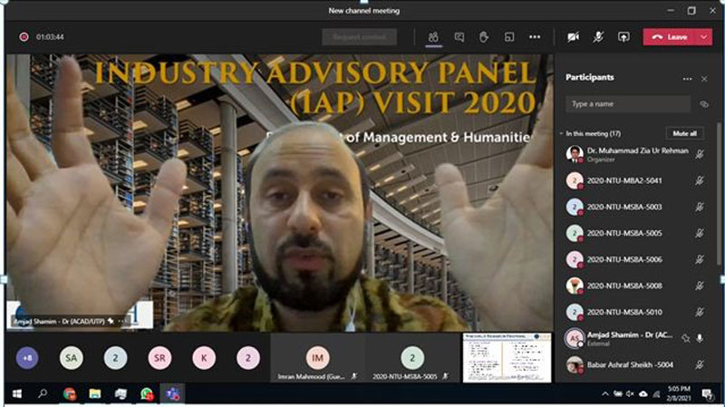Pin Amjad Shamim using the pin icon

click(x=685, y=338)
